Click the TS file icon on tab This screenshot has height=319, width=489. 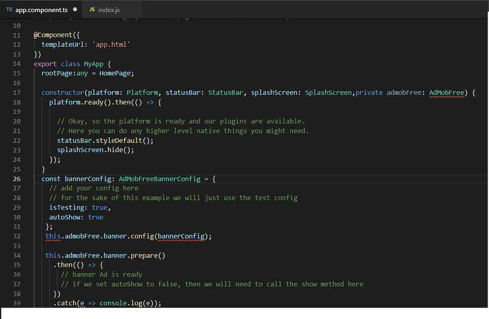pyautogui.click(x=10, y=10)
